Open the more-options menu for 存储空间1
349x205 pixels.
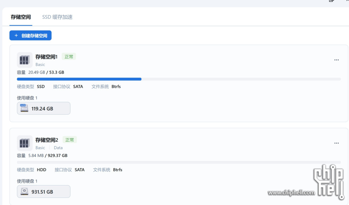tap(336, 60)
